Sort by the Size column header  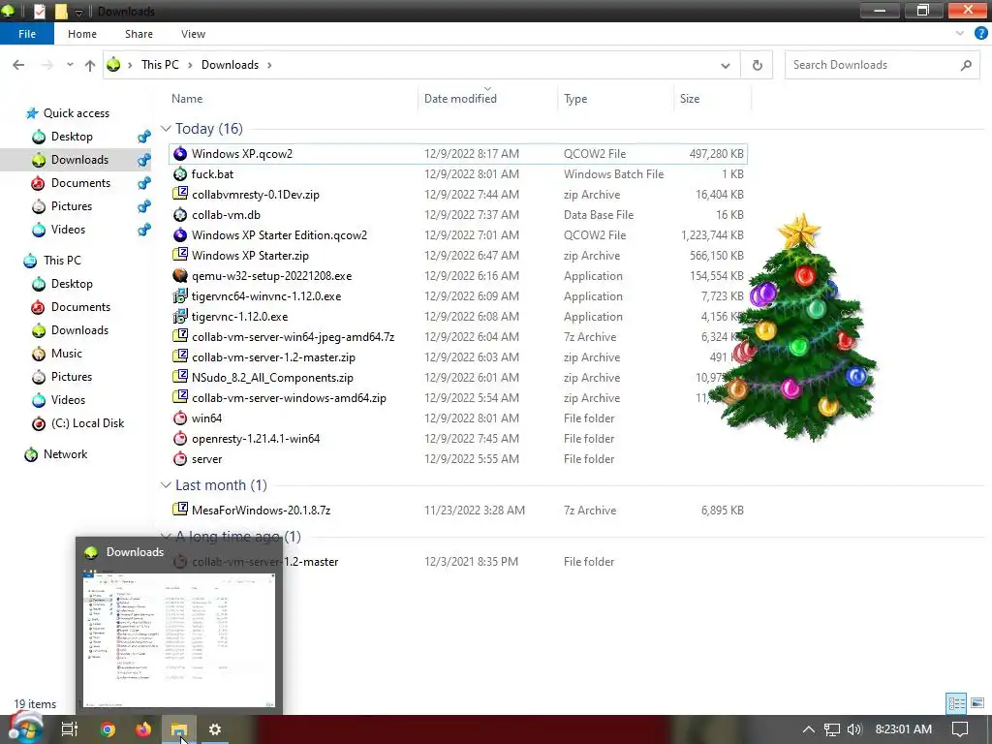pos(690,99)
